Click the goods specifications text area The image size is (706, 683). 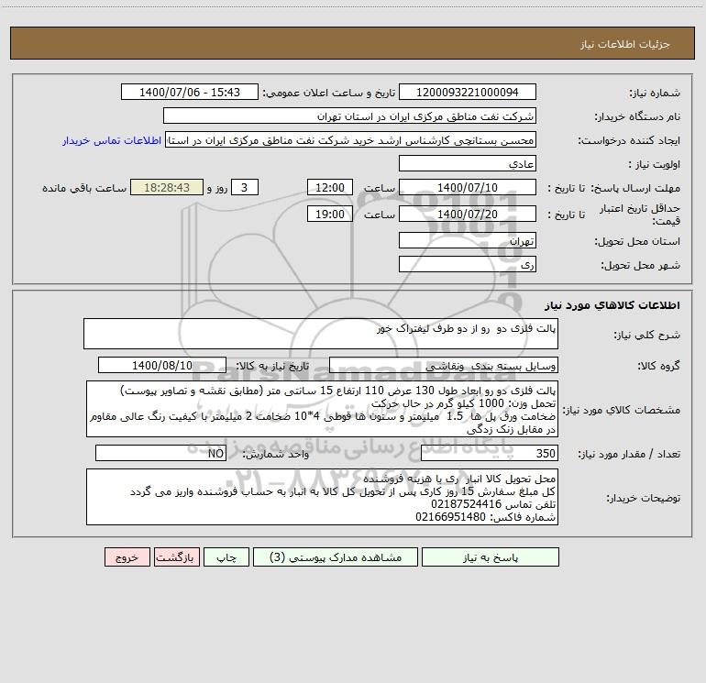pos(322,409)
